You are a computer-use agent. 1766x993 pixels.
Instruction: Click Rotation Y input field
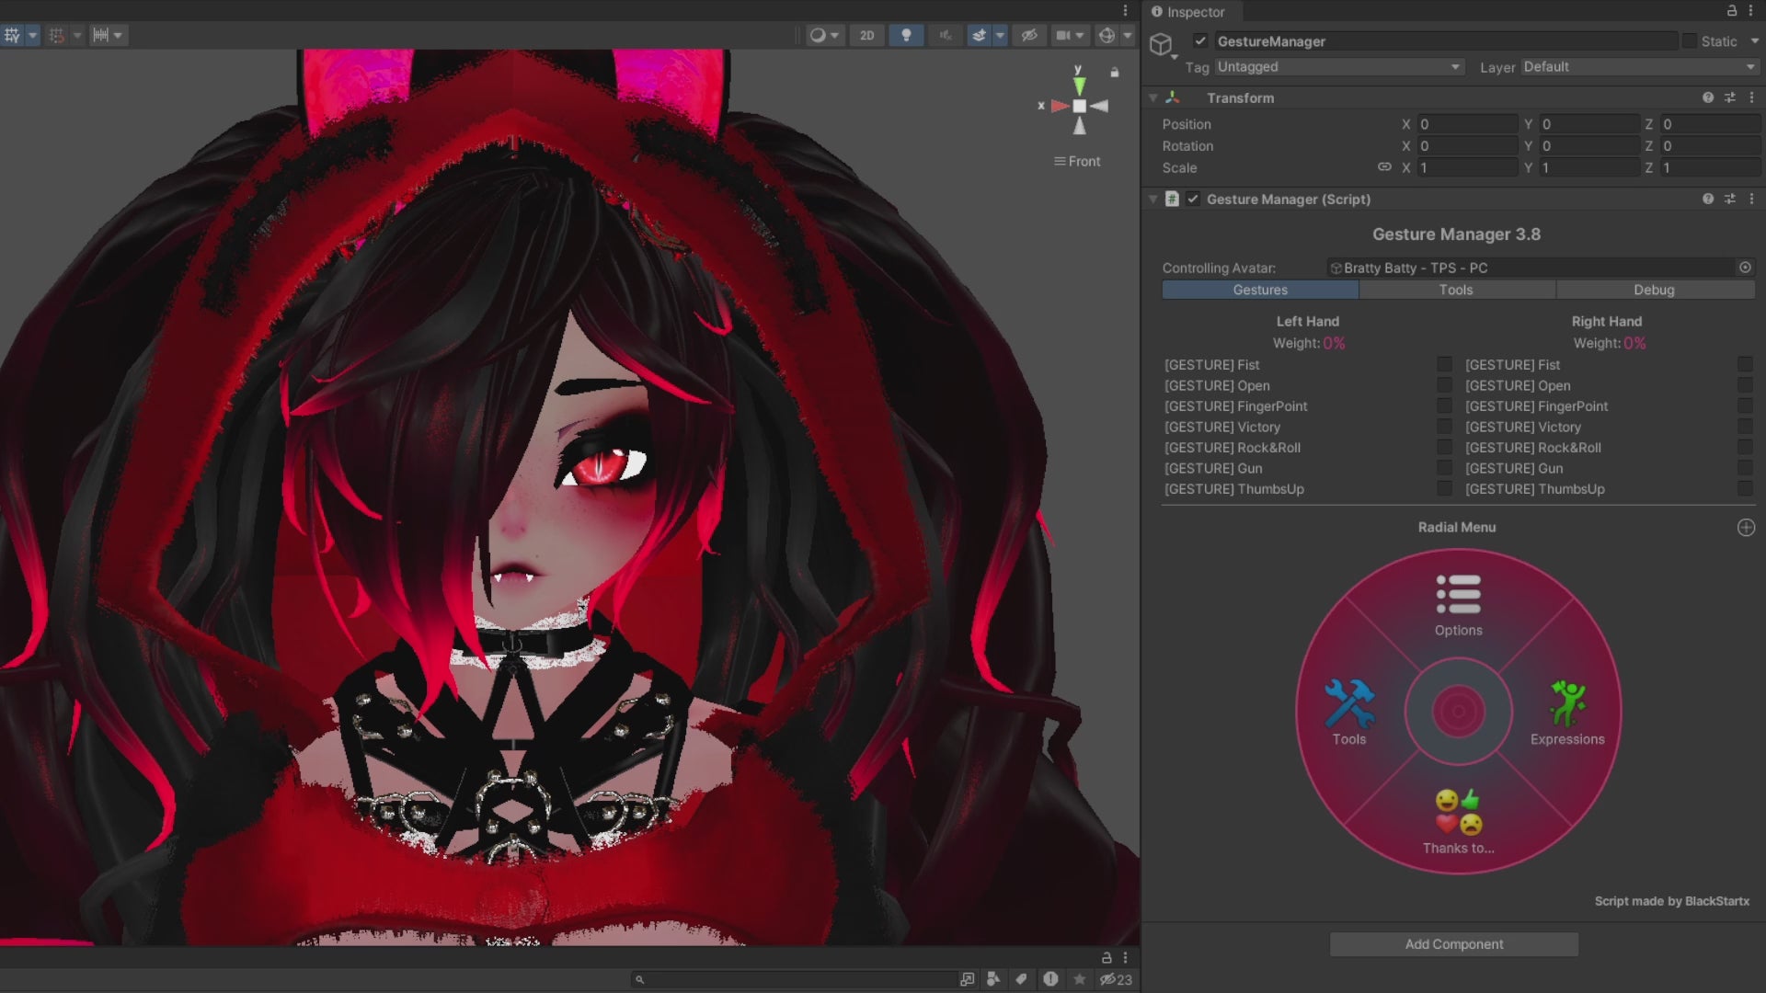1589,146
